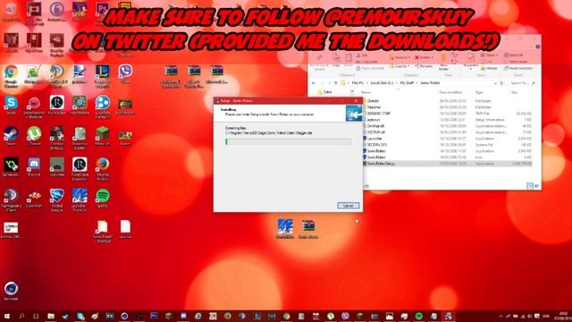Open taskbar search magnifier

tap(21, 316)
